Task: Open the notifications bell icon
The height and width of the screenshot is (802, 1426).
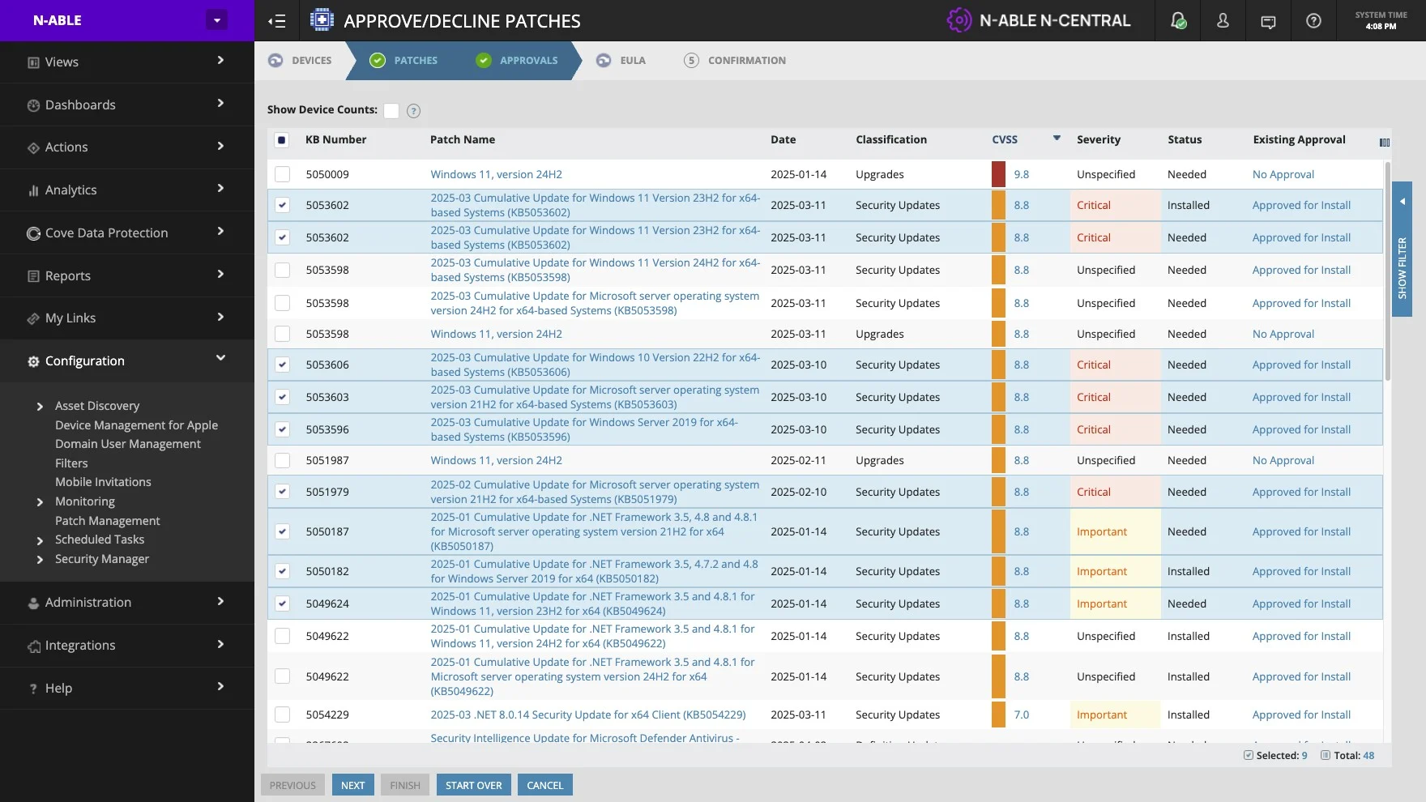Action: 1178,21
